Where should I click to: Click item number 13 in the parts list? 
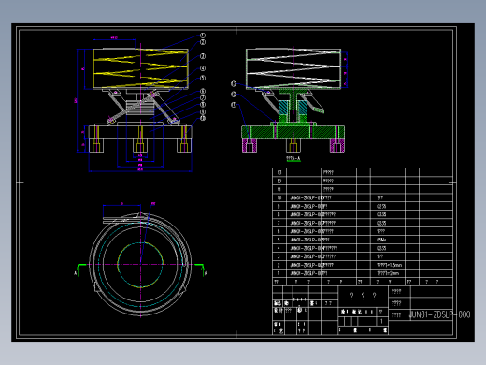(x=279, y=172)
